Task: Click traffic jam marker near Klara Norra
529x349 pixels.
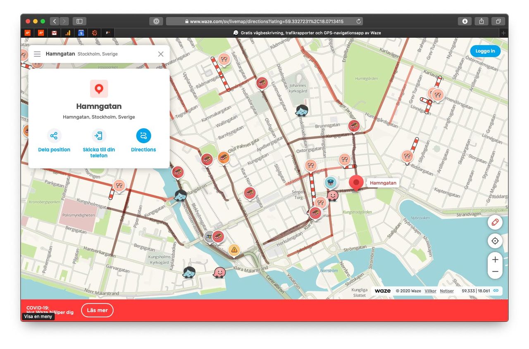Action: click(250, 193)
